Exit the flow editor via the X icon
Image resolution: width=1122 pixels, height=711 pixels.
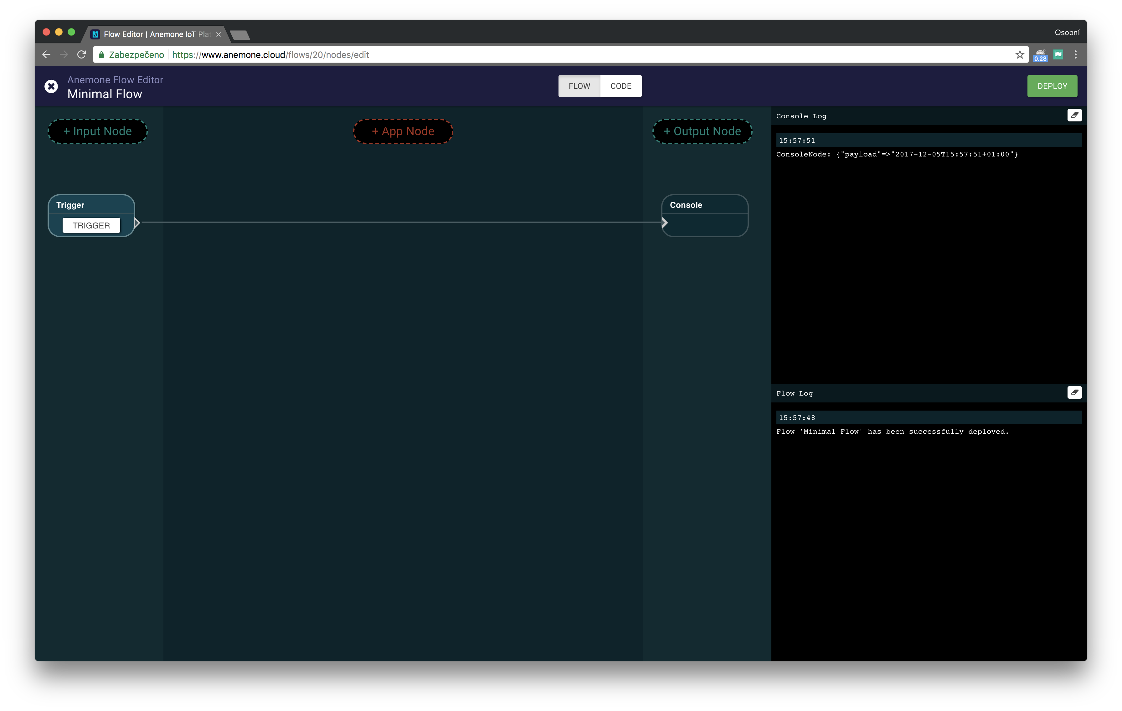point(51,86)
